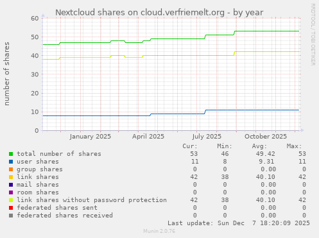Click the purple room shares legend swatch
Viewport: 319px width, 238px height.
(x=11, y=192)
